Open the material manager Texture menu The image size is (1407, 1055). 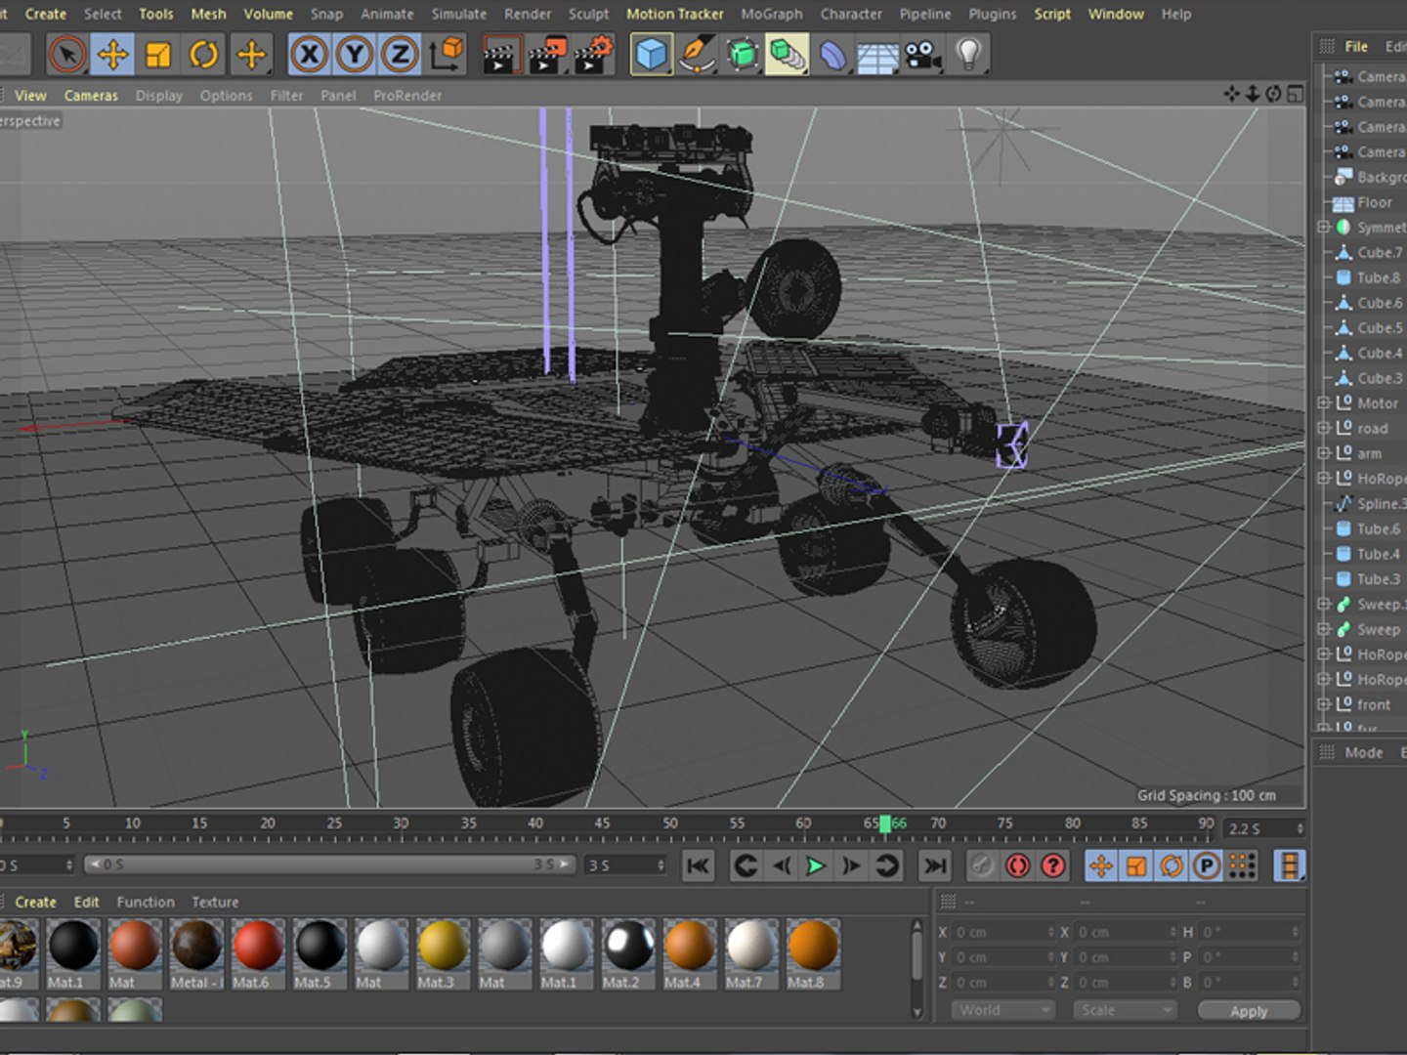point(215,902)
